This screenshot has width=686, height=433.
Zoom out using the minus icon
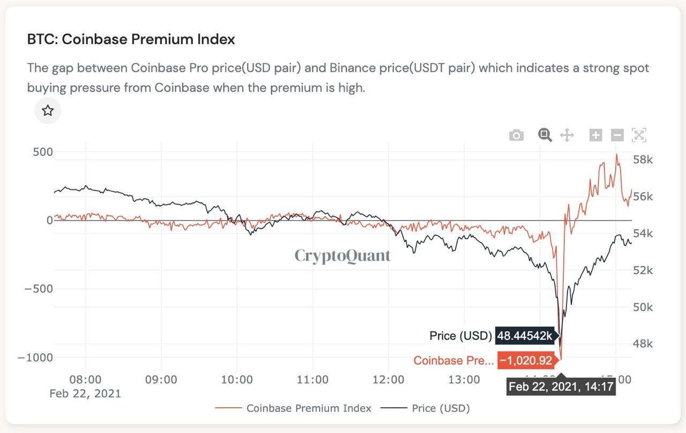click(616, 135)
